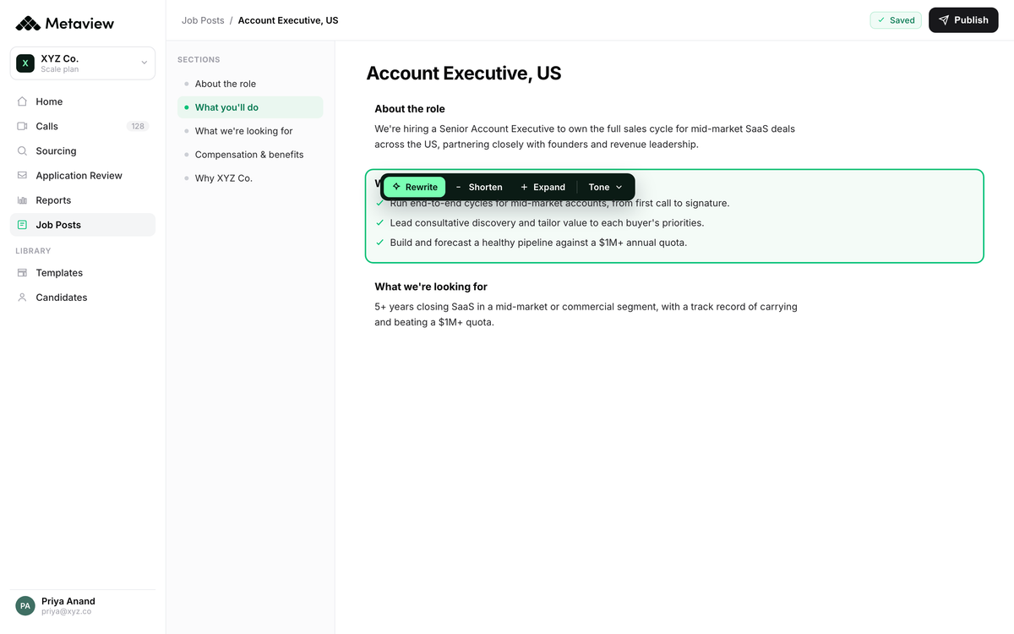Open the XYZ Co. workspace switcher

83,63
